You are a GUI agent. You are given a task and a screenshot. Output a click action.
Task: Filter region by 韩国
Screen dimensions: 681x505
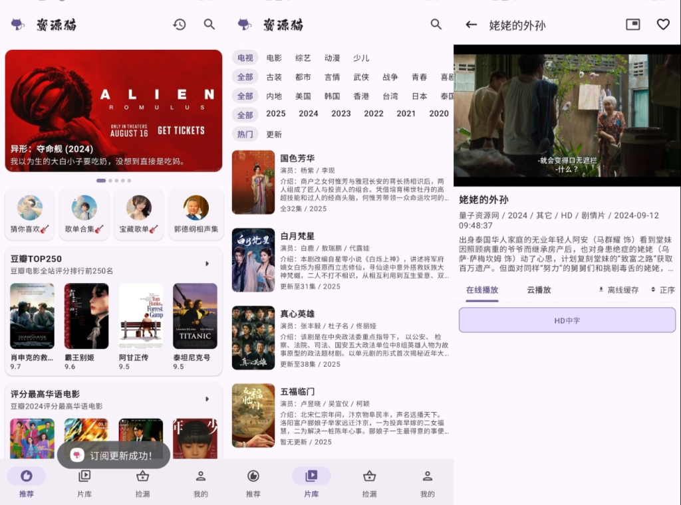[333, 96]
